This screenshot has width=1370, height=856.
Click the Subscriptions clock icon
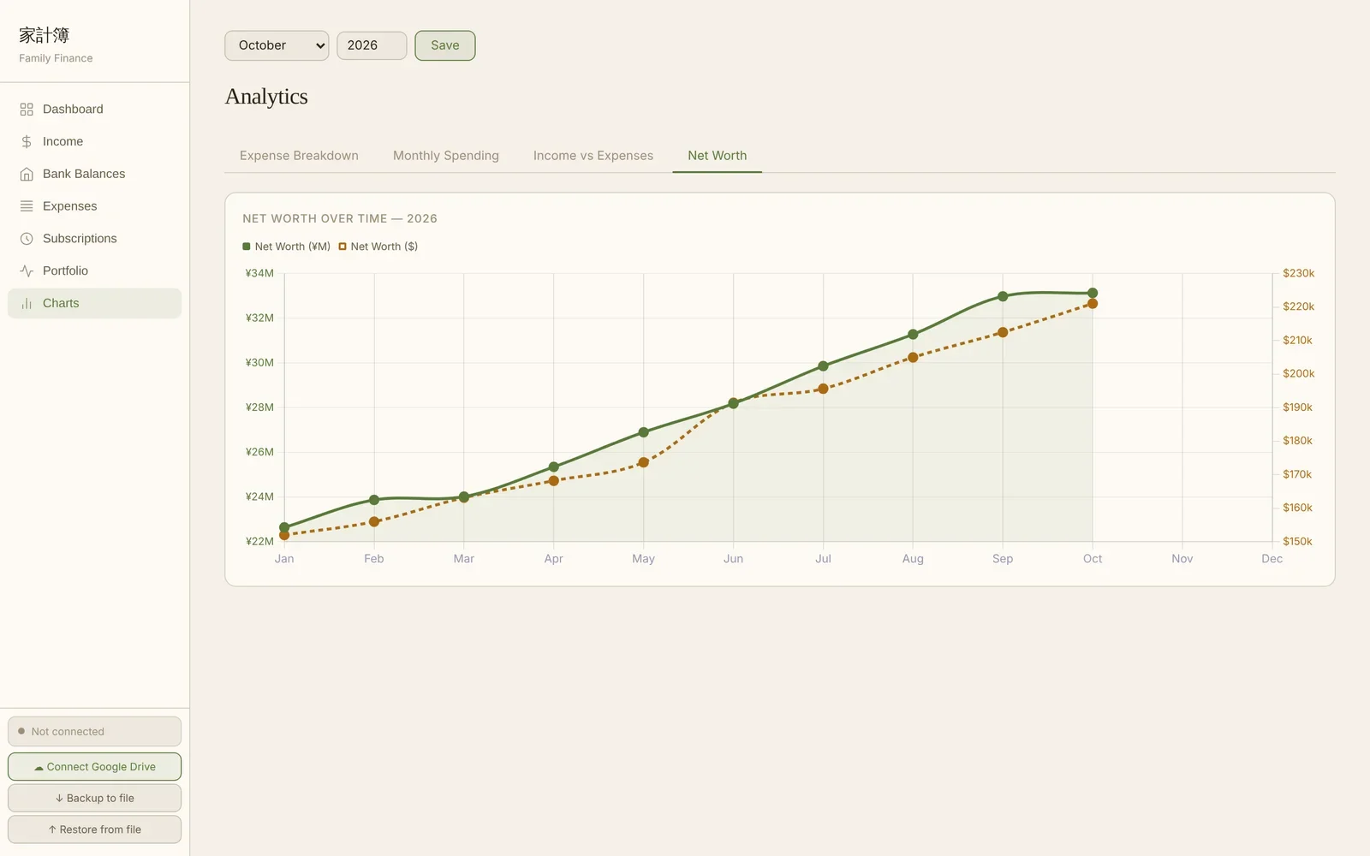[x=27, y=239]
